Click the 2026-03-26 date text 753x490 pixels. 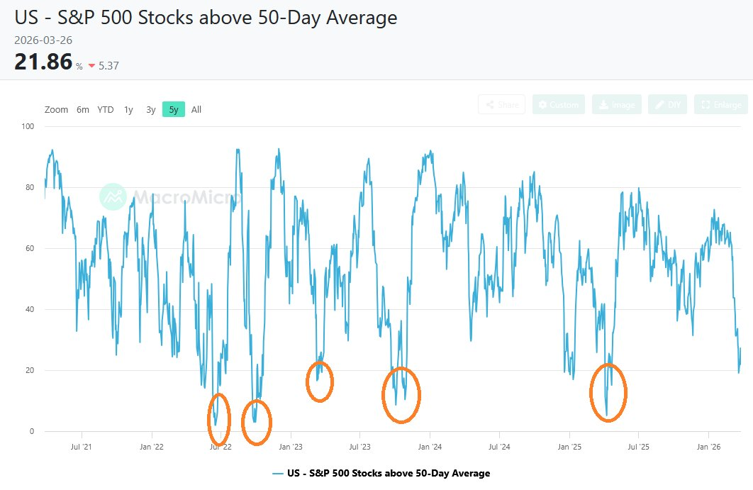[x=43, y=40]
